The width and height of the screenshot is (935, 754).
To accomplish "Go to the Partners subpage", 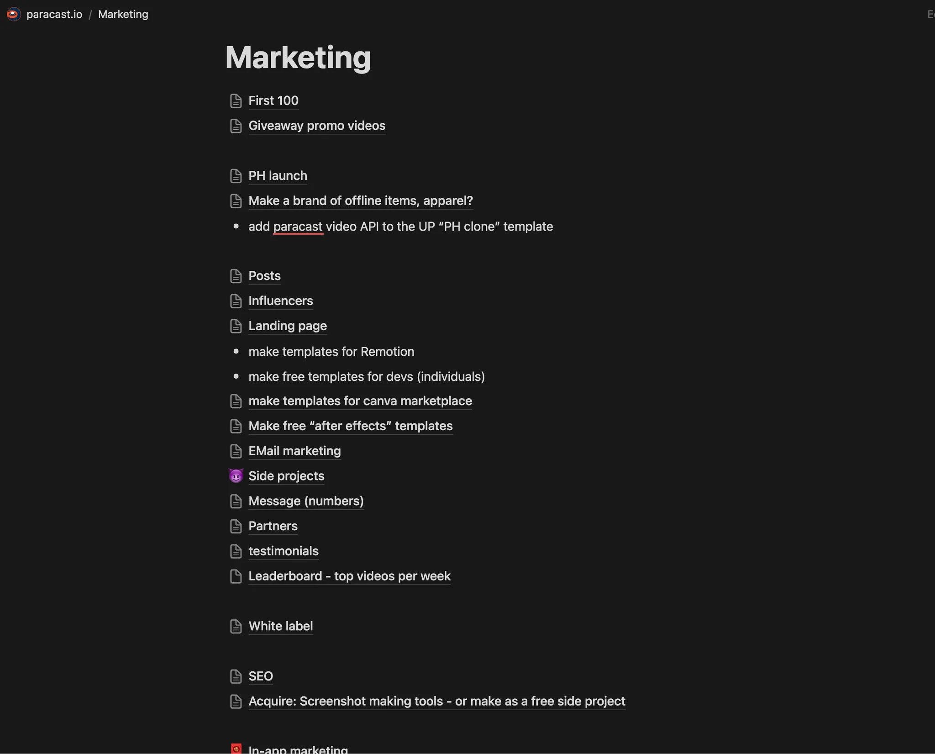I will (x=273, y=526).
